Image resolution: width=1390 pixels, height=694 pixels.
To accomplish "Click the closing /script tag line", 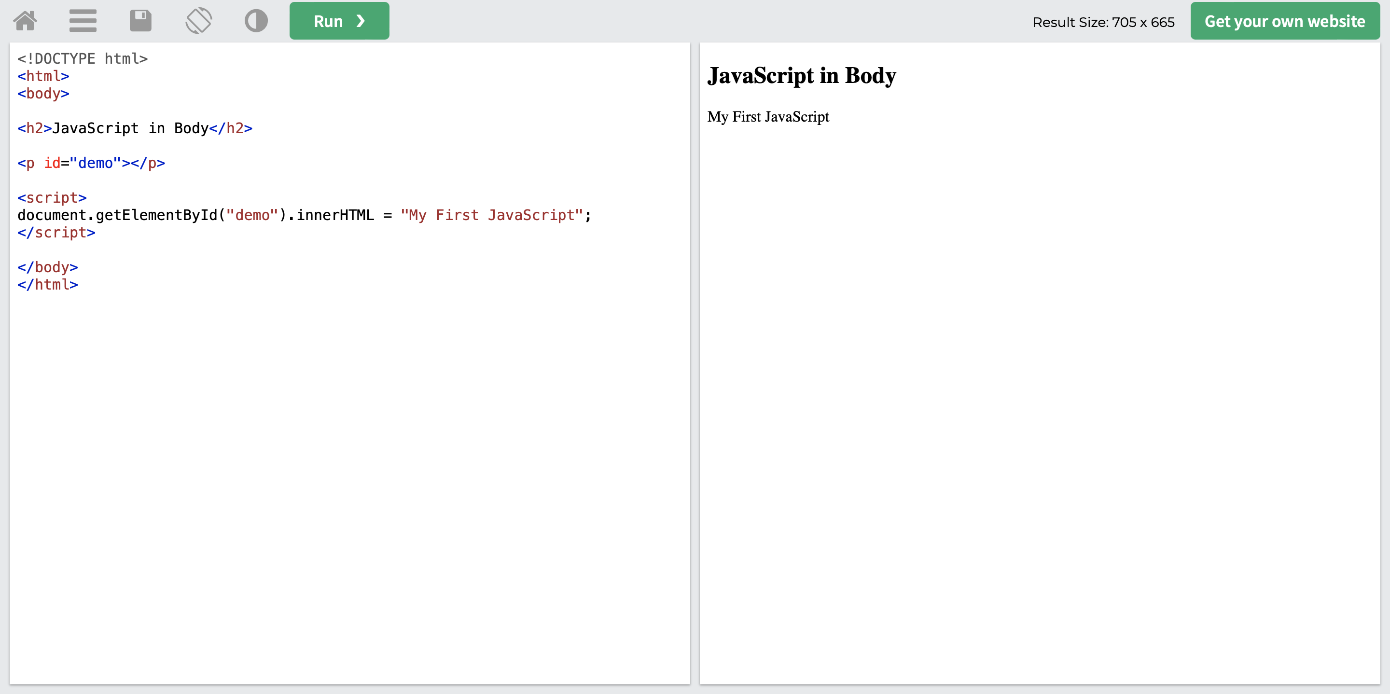I will (x=56, y=233).
